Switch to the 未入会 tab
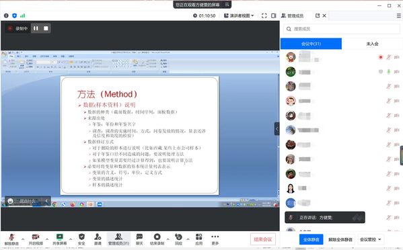Viewport: 403px width, 250px height. (372, 44)
